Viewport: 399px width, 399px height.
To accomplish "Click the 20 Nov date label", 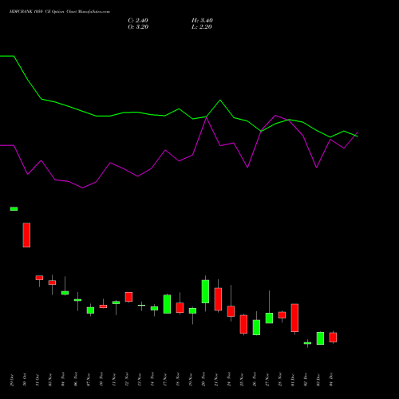I will [x=203, y=380].
